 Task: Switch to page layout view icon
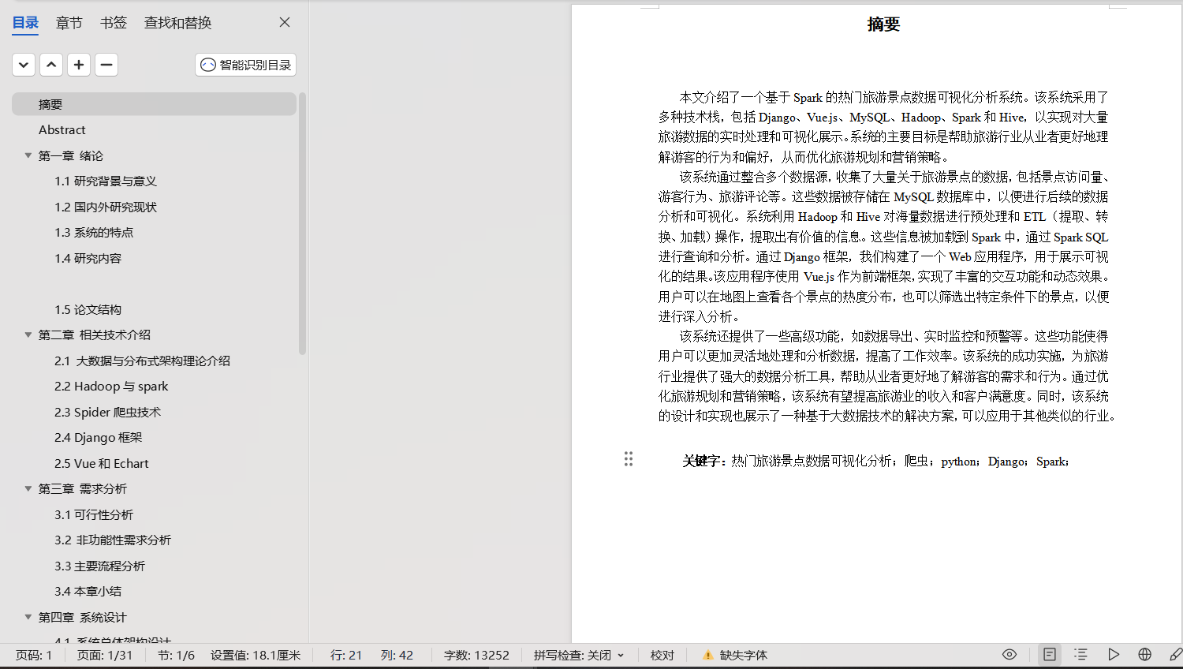pyautogui.click(x=1050, y=655)
